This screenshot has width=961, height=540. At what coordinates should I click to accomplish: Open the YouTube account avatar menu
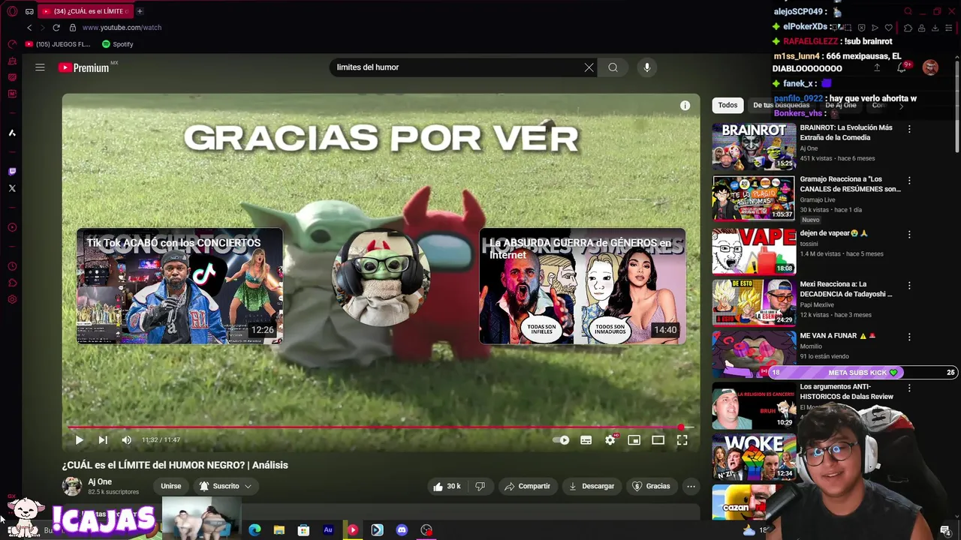point(930,67)
